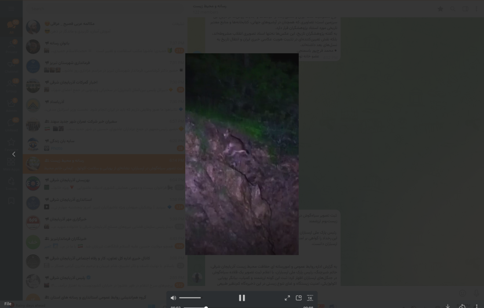
Task: Open the hamburger main menu
Action: [11, 9]
